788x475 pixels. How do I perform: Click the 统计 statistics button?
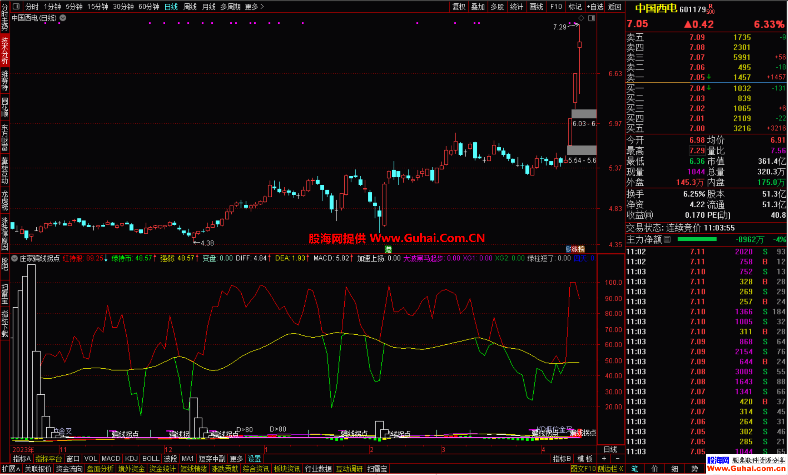[516, 7]
